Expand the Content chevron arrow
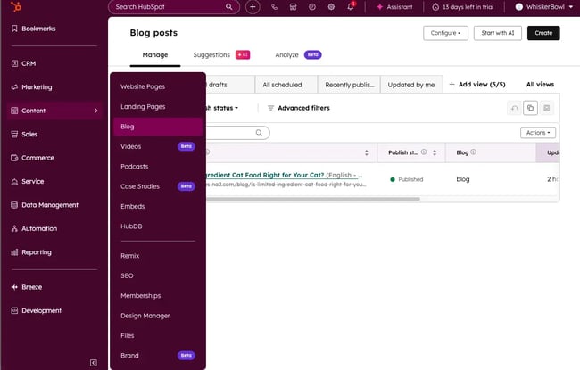The width and height of the screenshot is (580, 370). [96, 111]
